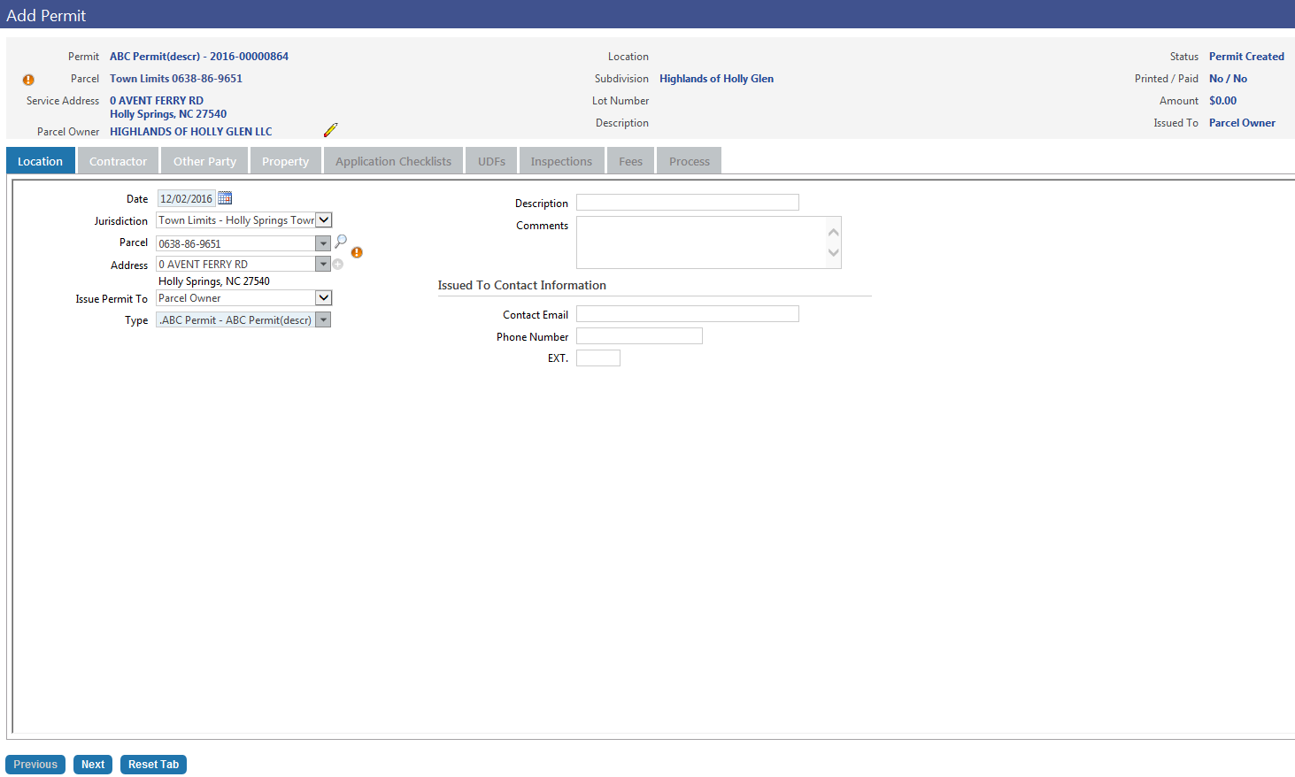Click the add address plus icon
The image size is (1295, 777).
pyautogui.click(x=338, y=265)
